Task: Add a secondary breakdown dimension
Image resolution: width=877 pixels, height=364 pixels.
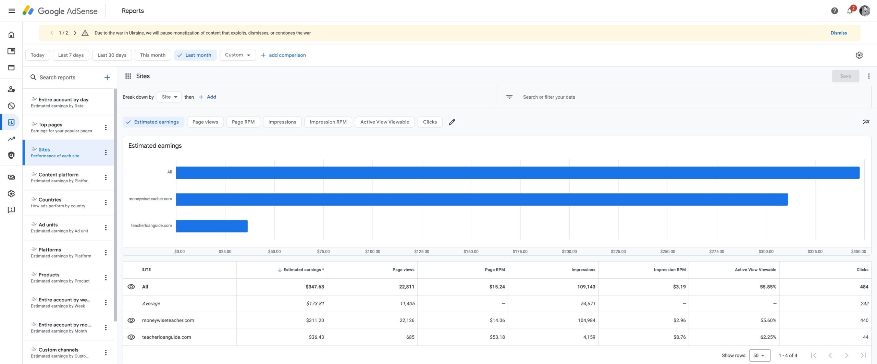Action: coord(208,97)
